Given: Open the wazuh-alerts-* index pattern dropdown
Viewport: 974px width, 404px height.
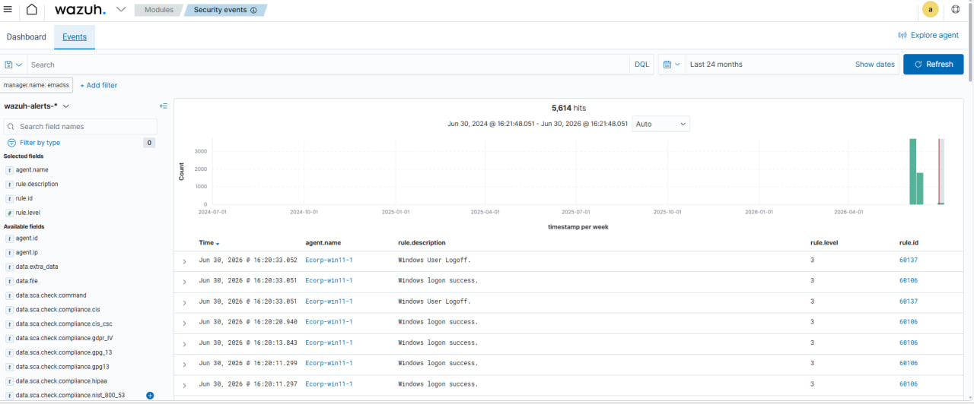Looking at the screenshot, I should [x=37, y=106].
